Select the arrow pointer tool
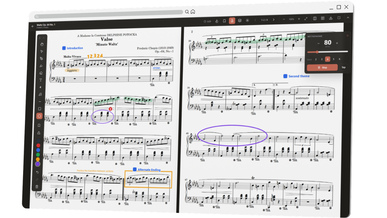 pos(42,51)
